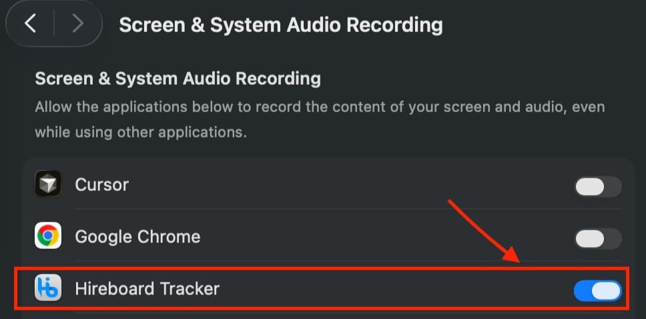Go forward using the right chevron
The image size is (646, 319).
click(77, 23)
